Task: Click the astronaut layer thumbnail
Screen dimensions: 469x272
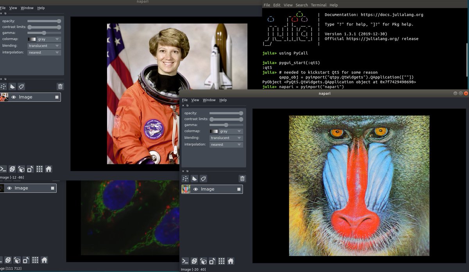Action: coord(4,97)
